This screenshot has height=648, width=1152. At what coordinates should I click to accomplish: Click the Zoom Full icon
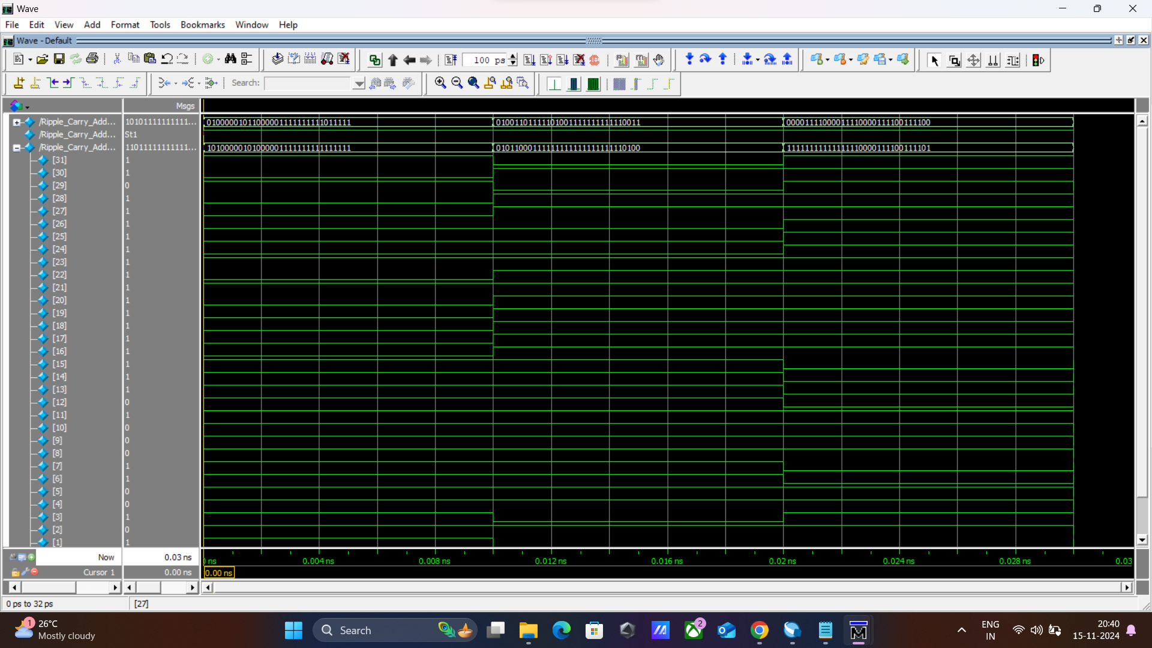pyautogui.click(x=473, y=83)
